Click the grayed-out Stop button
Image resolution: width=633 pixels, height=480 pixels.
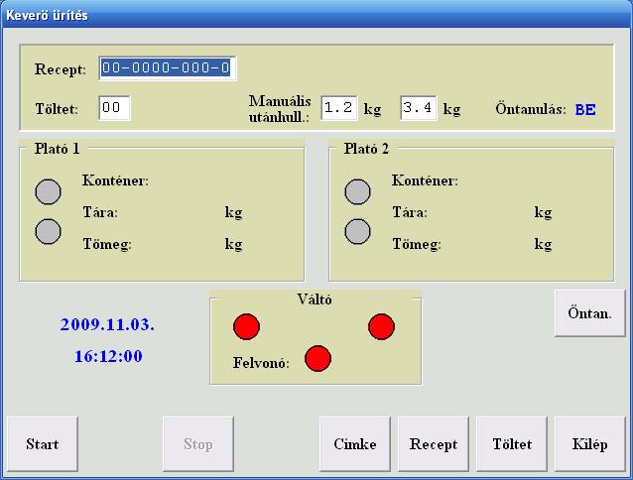(198, 444)
